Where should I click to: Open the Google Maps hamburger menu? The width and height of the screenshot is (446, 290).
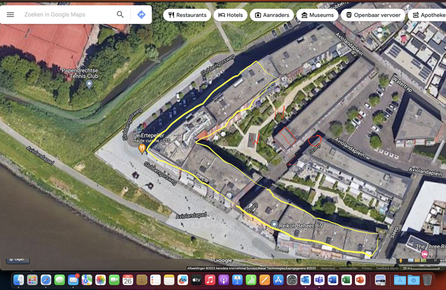tap(10, 14)
